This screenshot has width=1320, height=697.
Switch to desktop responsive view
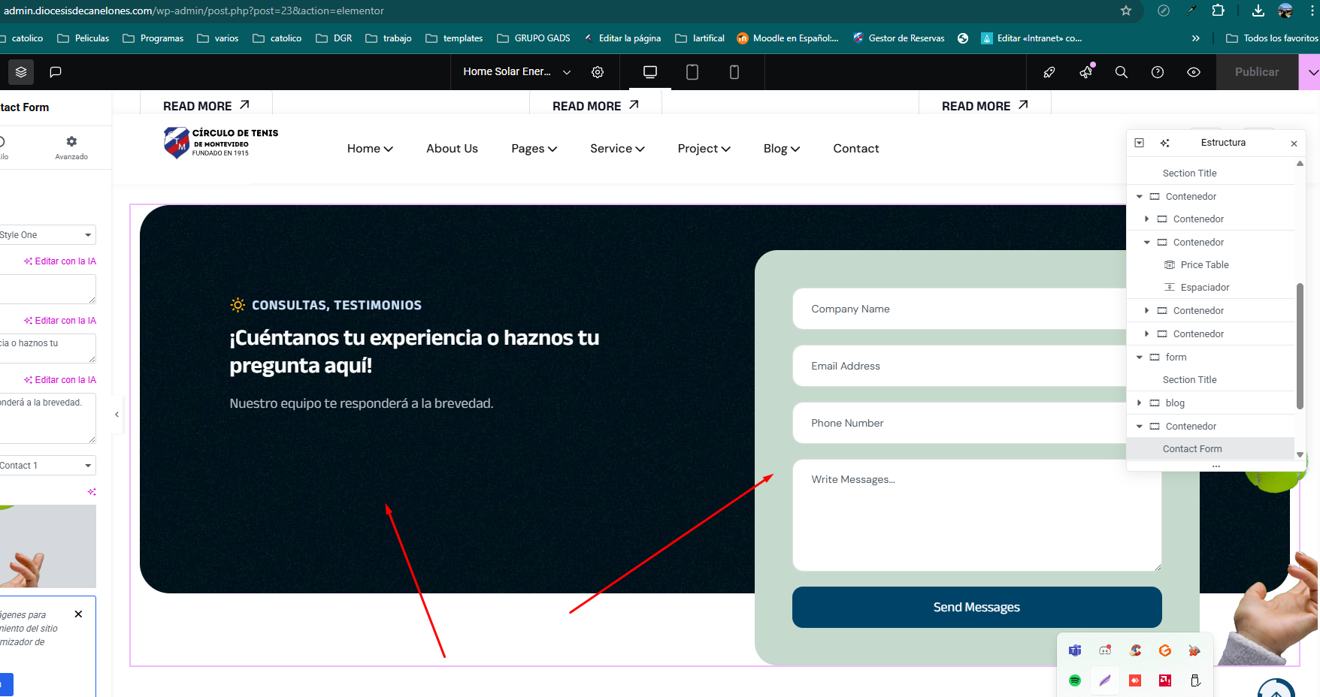pos(650,72)
